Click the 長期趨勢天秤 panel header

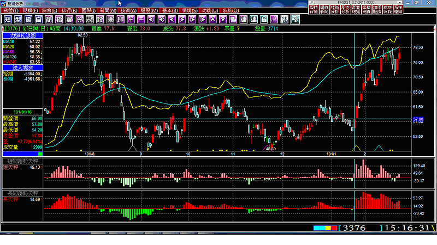click(x=23, y=194)
